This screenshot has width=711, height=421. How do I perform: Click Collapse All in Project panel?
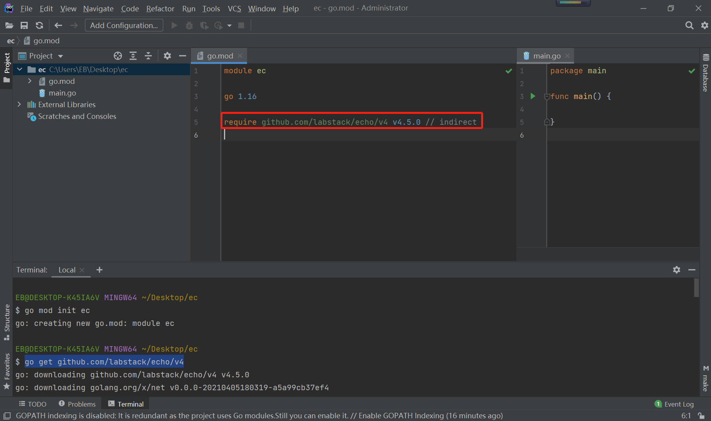coord(148,56)
